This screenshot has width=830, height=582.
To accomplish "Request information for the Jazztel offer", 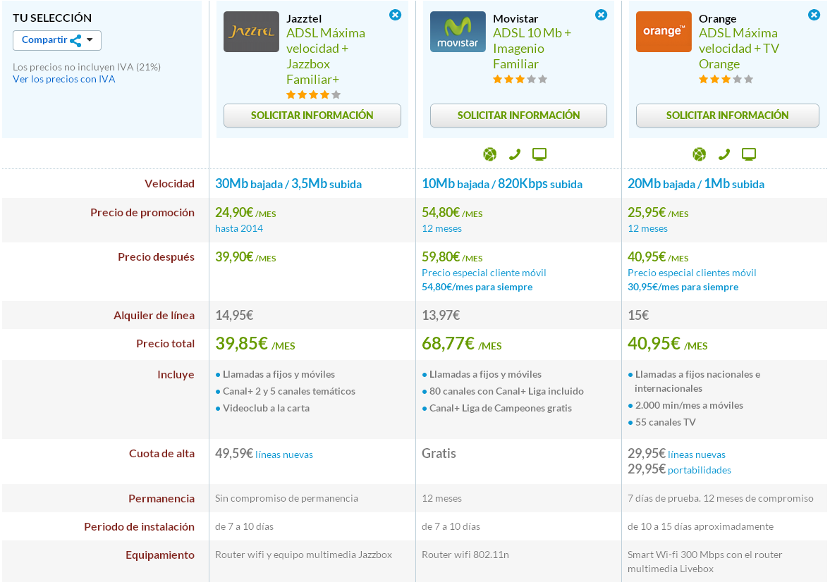I will tap(312, 116).
